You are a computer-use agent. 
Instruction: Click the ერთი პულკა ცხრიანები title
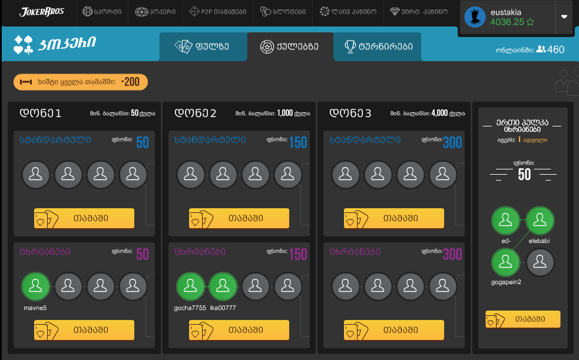pyautogui.click(x=522, y=126)
